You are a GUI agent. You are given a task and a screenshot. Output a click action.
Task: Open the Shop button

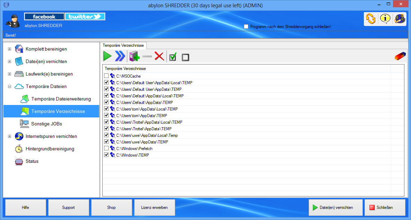pyautogui.click(x=111, y=208)
